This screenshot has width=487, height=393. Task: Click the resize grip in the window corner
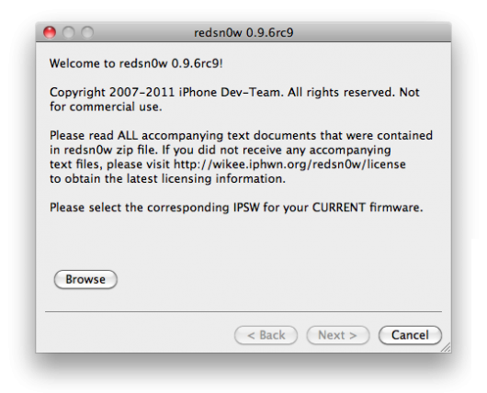[447, 347]
